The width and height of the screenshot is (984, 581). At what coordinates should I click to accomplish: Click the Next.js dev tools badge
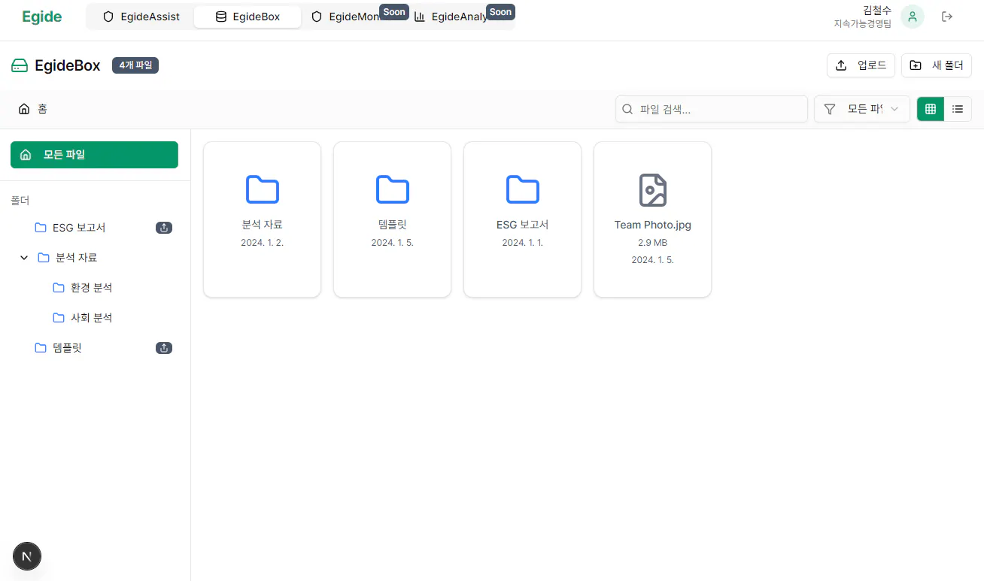[27, 556]
